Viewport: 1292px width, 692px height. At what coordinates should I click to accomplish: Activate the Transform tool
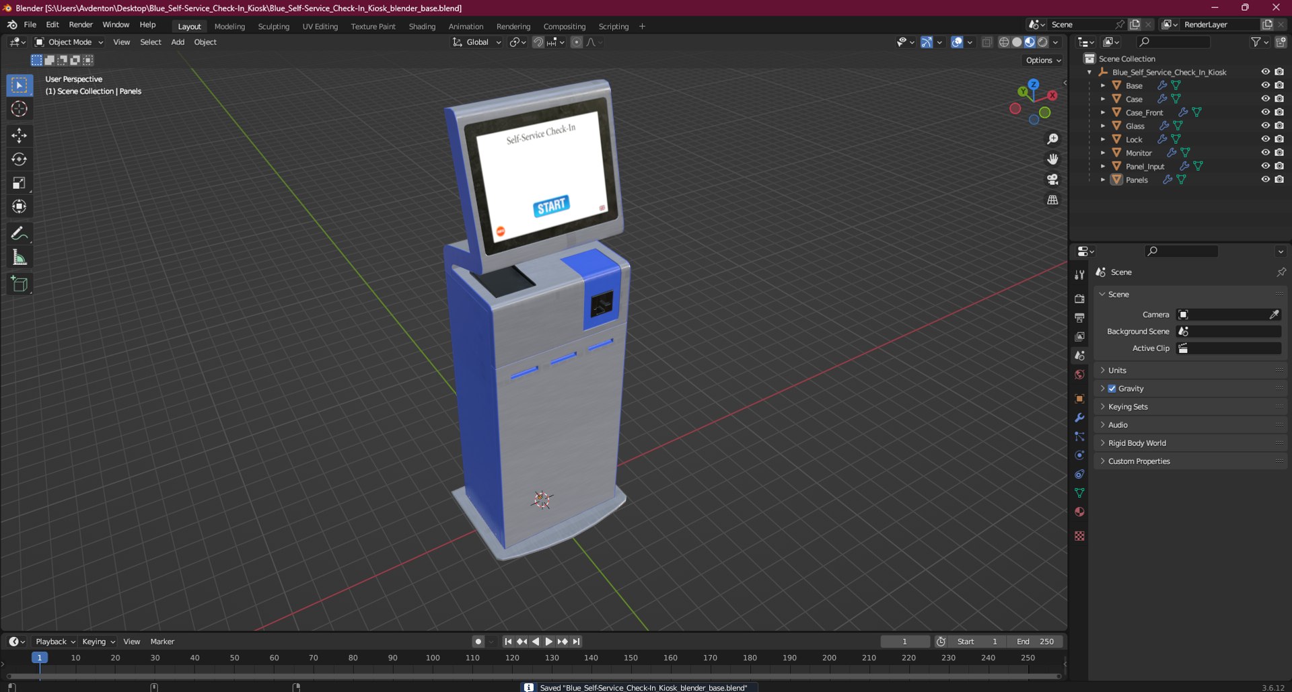(19, 206)
